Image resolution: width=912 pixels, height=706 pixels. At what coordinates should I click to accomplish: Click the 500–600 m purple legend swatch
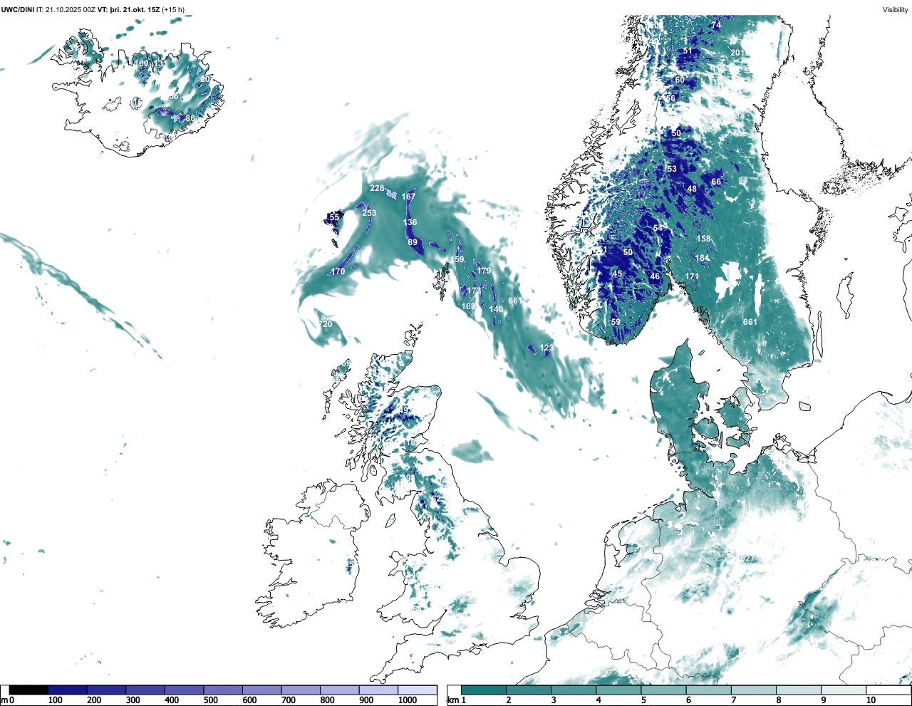point(223,690)
